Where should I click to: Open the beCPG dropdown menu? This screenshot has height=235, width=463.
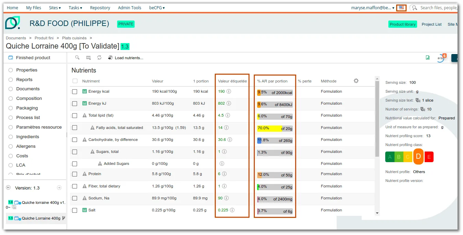pyautogui.click(x=157, y=8)
